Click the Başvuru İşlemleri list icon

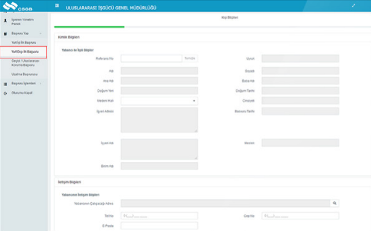5,84
